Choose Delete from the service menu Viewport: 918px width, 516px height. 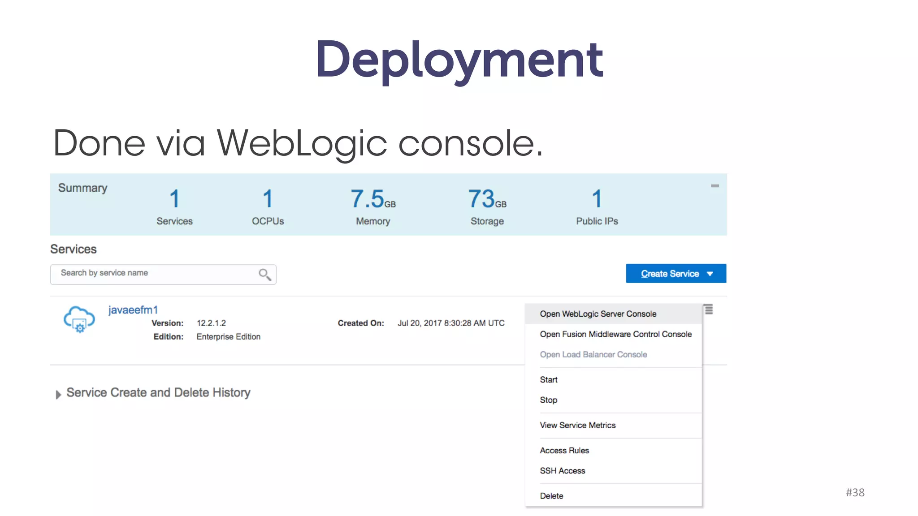pyautogui.click(x=551, y=496)
